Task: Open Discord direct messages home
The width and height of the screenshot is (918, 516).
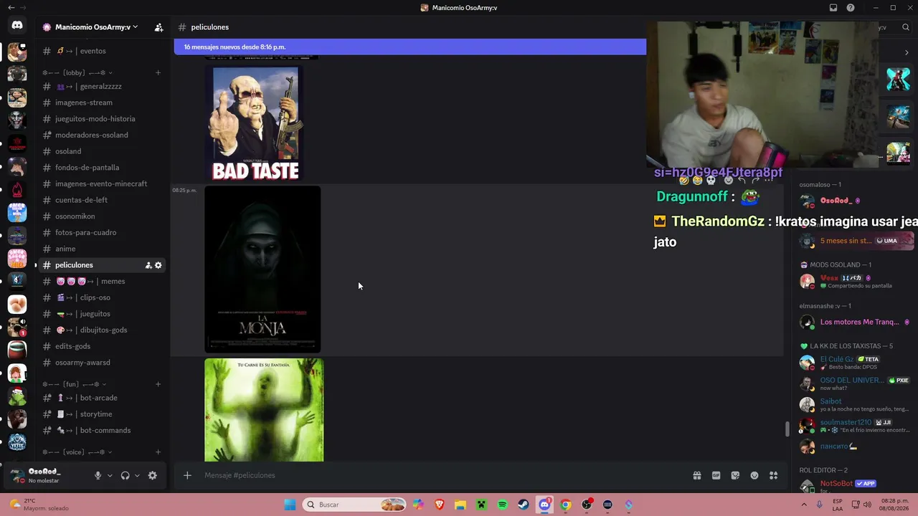Action: 17,26
